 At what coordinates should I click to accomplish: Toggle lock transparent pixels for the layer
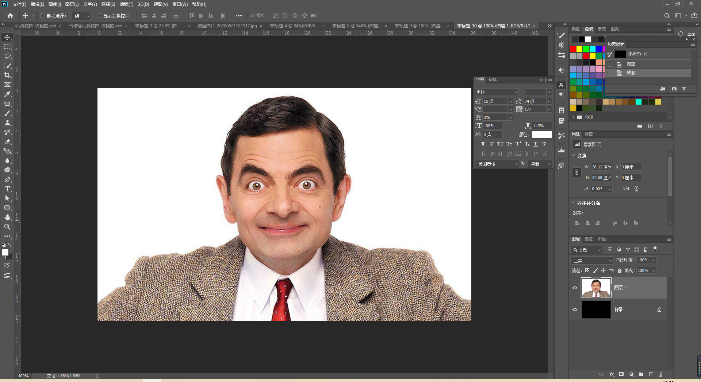coord(587,270)
